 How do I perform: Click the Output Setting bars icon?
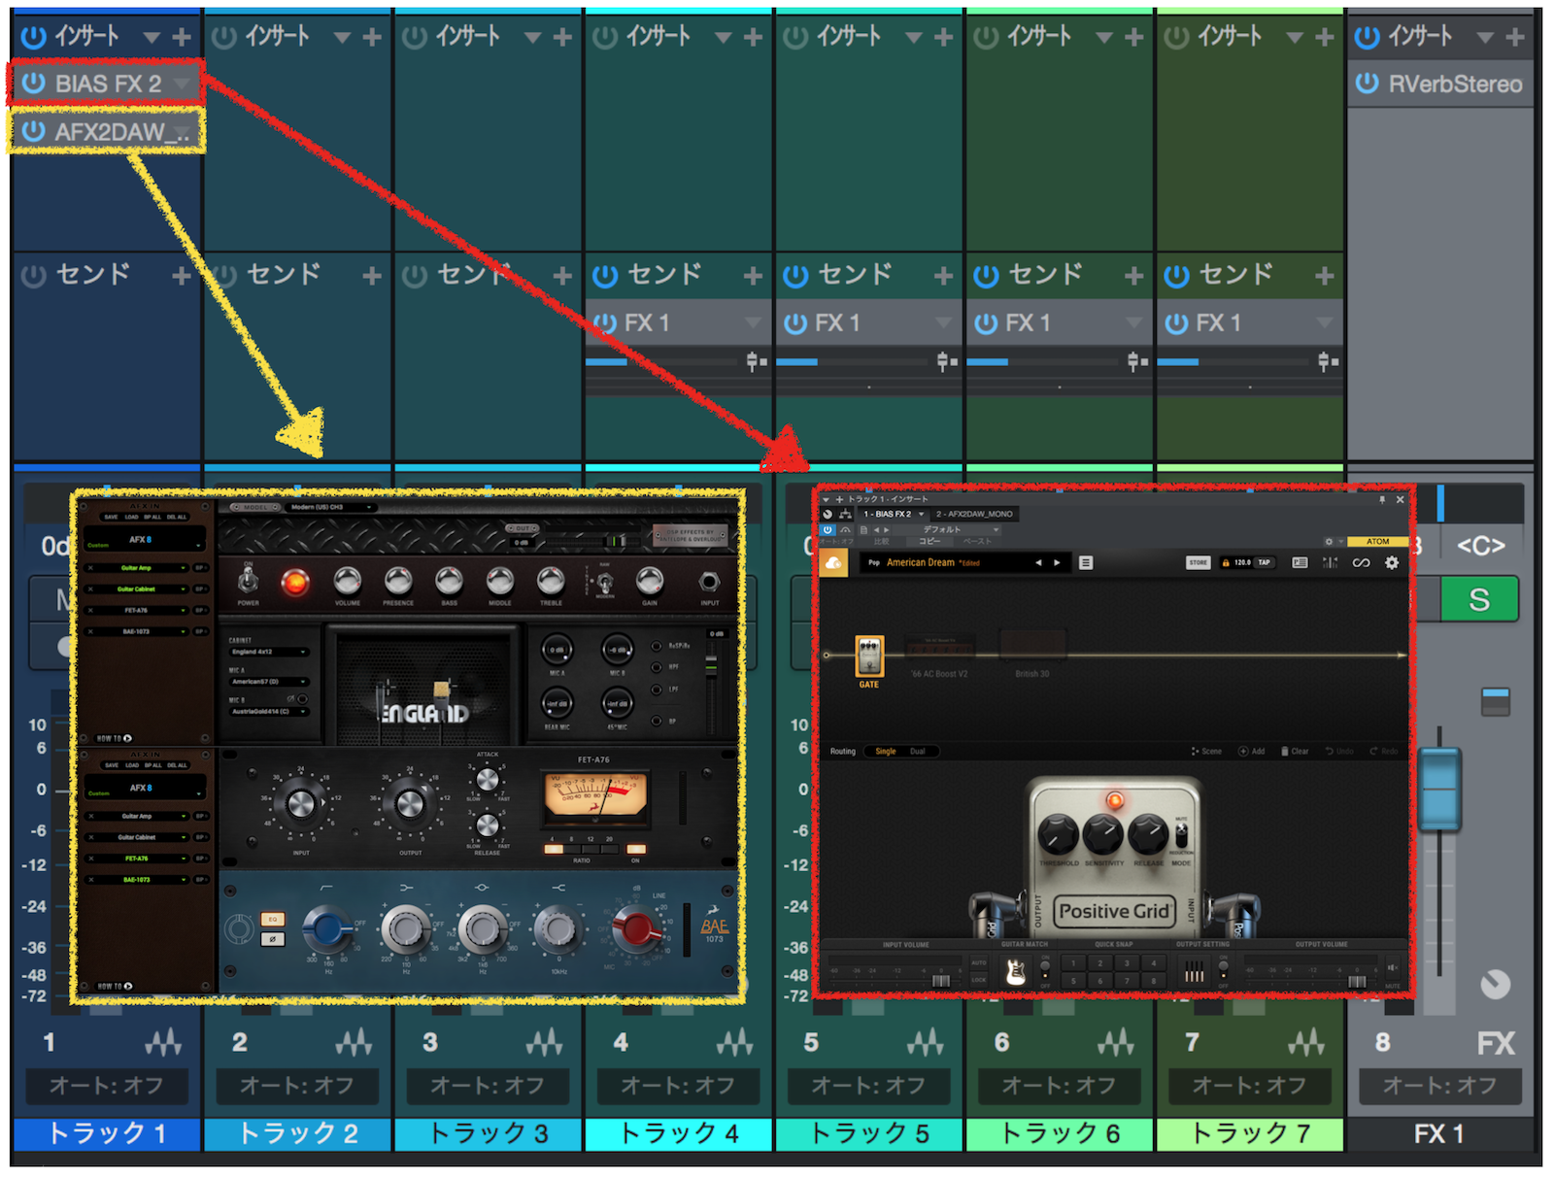pyautogui.click(x=1195, y=972)
